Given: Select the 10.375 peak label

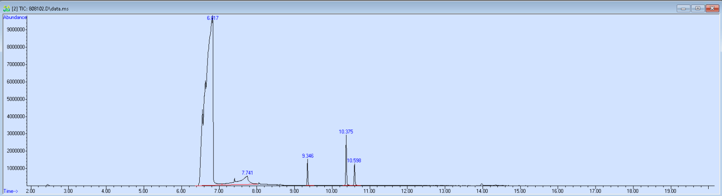Looking at the screenshot, I should click(x=346, y=132).
